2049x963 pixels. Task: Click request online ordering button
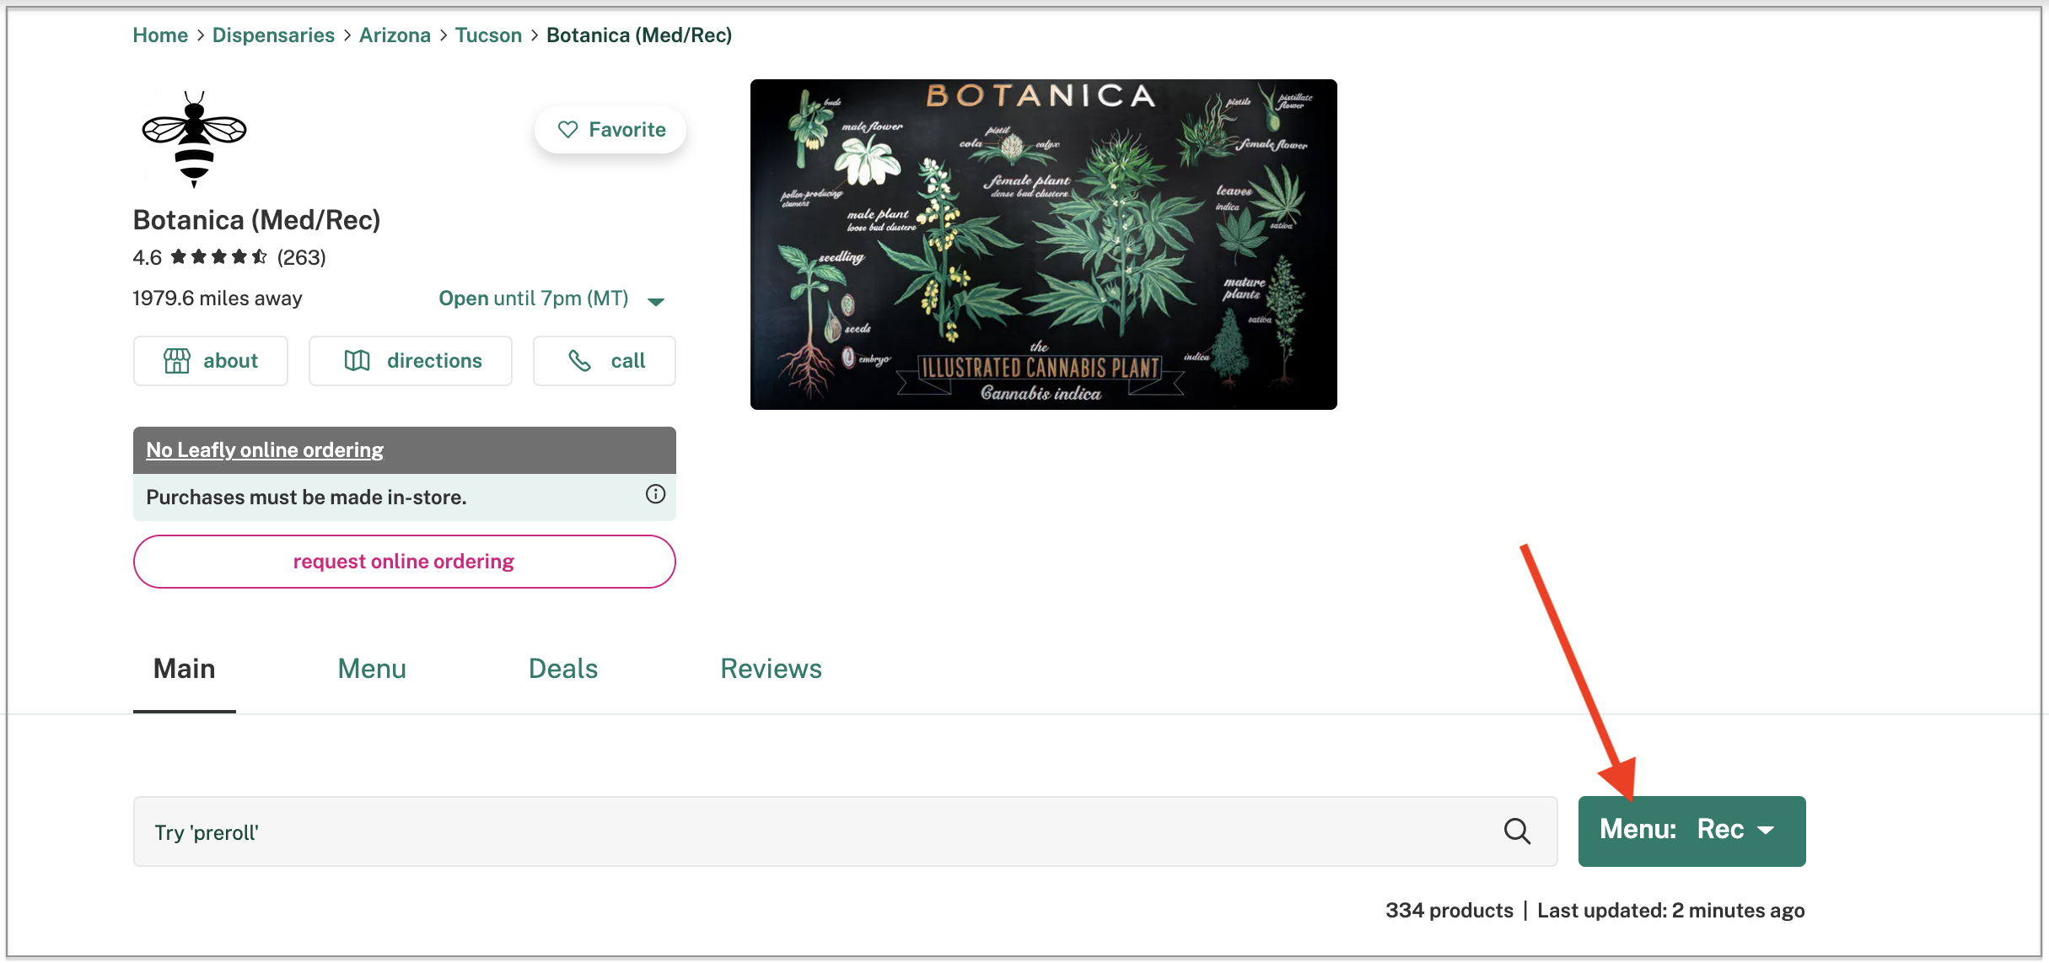point(404,562)
